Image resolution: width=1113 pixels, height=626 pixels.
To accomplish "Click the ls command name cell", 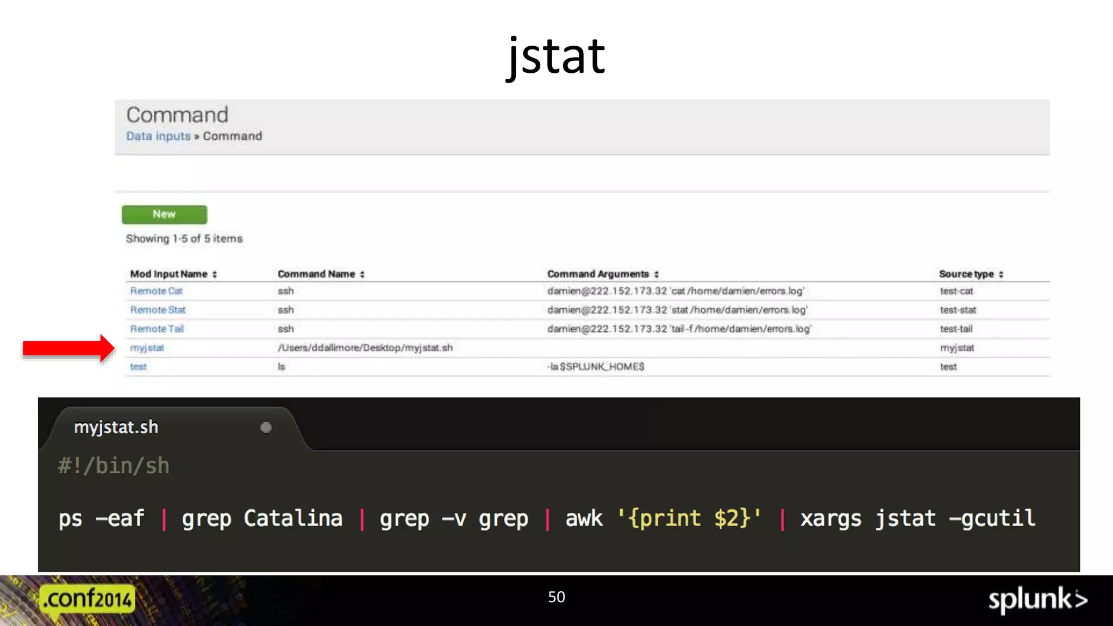I will point(282,367).
